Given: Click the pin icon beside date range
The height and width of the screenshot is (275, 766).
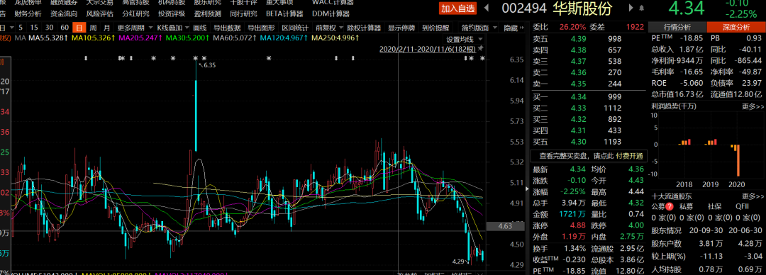Looking at the screenshot, I should 481,49.
